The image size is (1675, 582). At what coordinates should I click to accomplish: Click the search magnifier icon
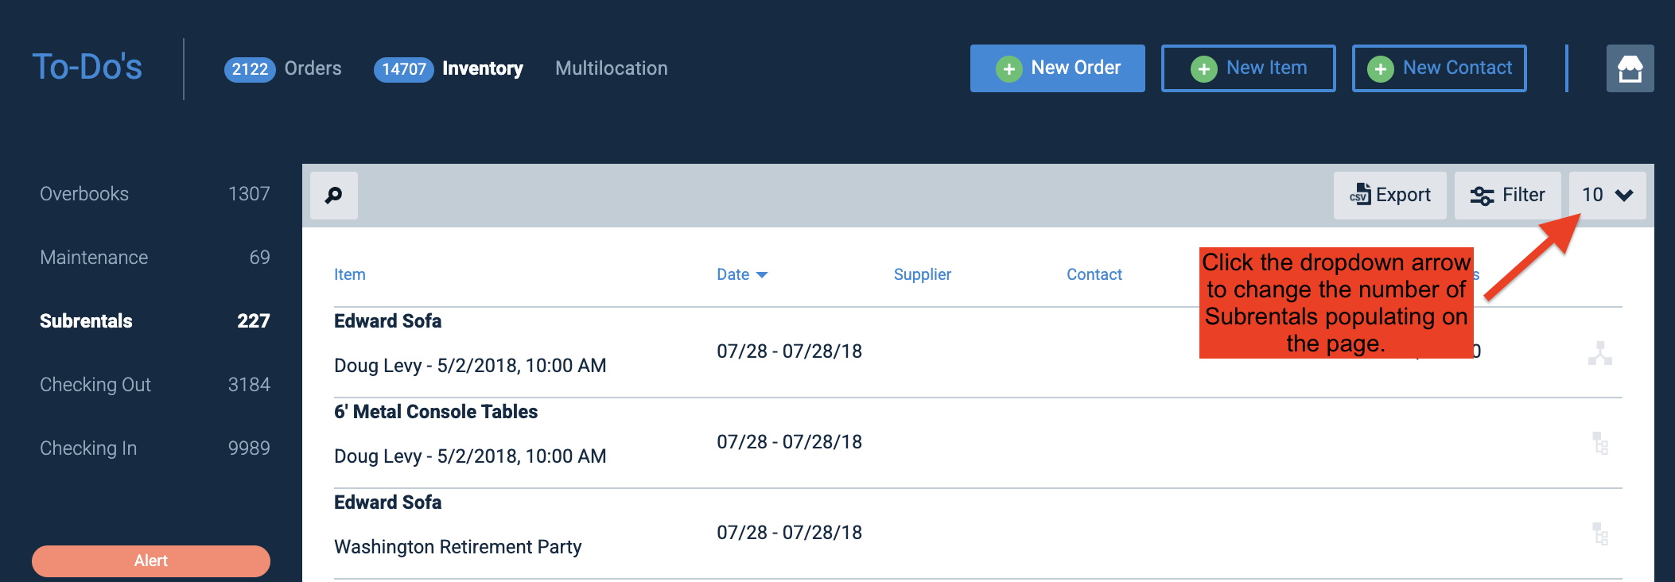(x=334, y=195)
